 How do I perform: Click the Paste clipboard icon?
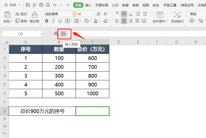coord(7,15)
